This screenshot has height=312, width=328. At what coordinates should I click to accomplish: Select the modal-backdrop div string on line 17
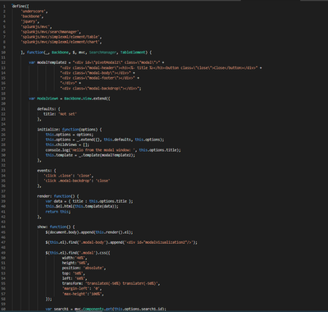pos(100,89)
